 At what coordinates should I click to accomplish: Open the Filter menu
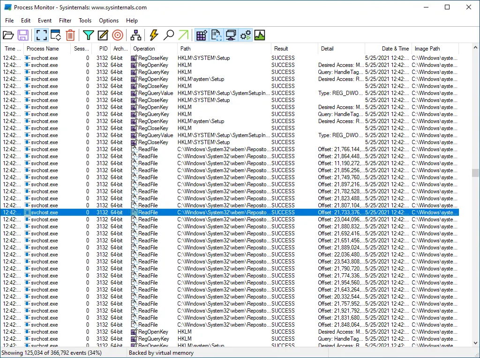(65, 21)
